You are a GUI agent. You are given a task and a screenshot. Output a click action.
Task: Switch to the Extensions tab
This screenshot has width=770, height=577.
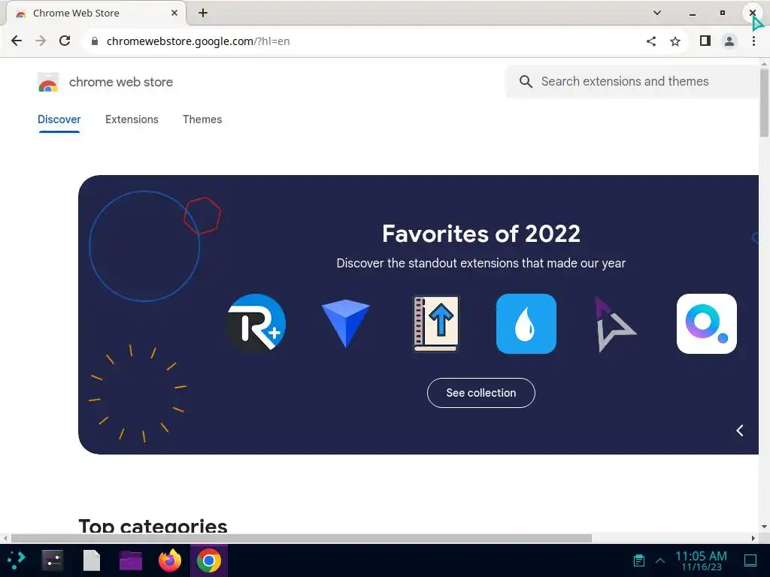(x=132, y=119)
